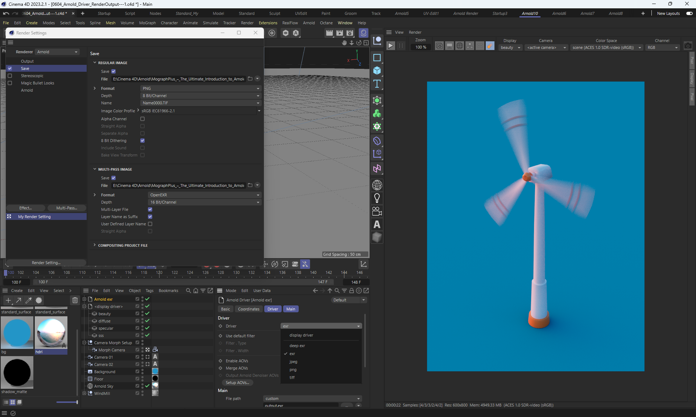
Task: Select the Text spline tool icon
Action: pos(377,84)
